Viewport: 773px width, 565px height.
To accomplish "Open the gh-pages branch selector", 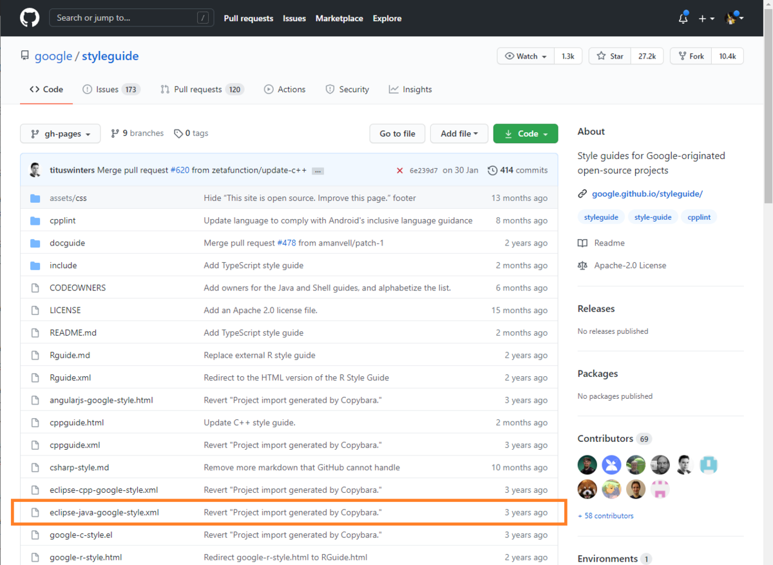I will point(60,133).
